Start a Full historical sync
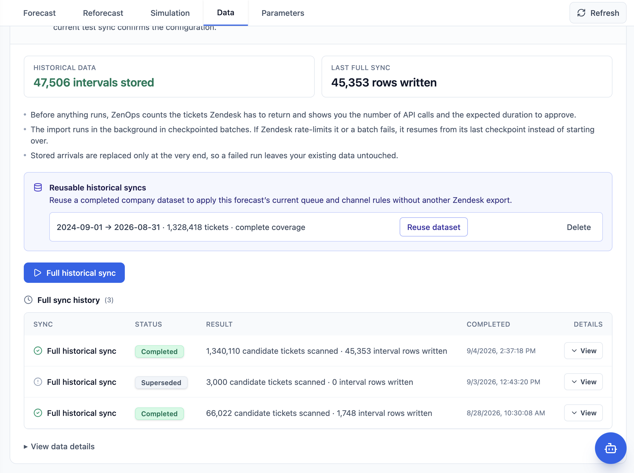634x473 pixels. 74,273
